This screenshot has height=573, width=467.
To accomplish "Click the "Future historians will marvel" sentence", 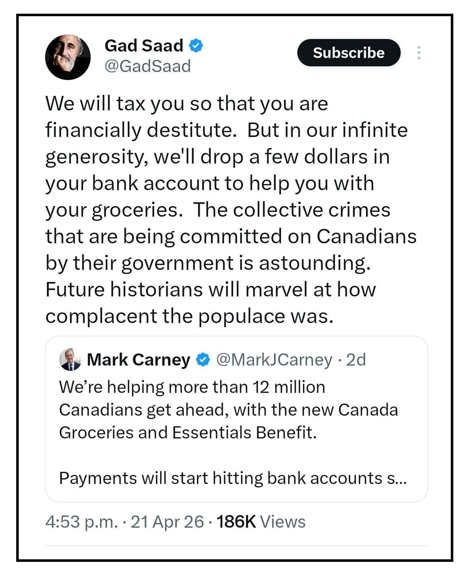I will click(210, 290).
